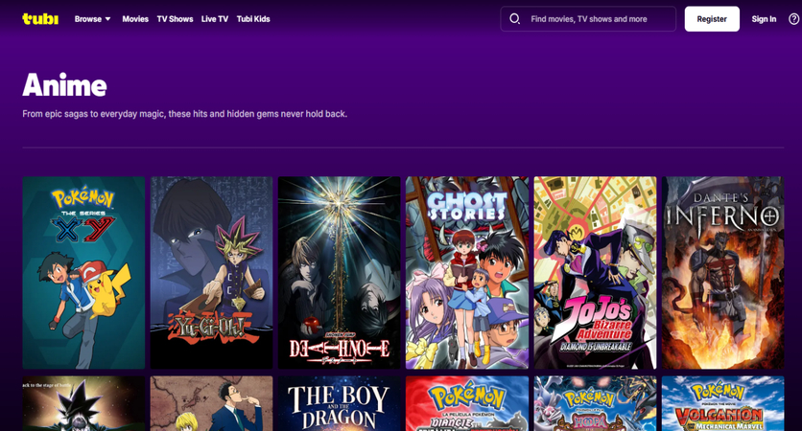
Task: Open the help question mark icon
Action: 793,19
